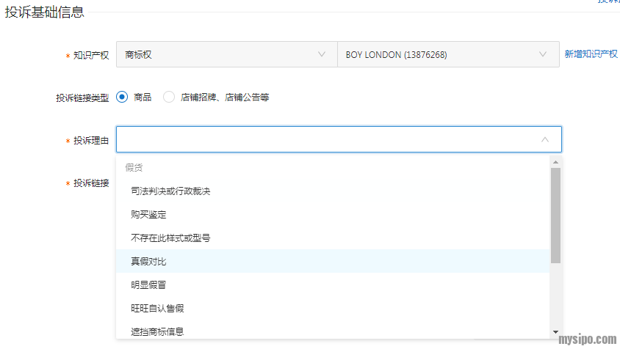Click the down chevron beside 商标权
This screenshot has width=620, height=349.
[322, 55]
